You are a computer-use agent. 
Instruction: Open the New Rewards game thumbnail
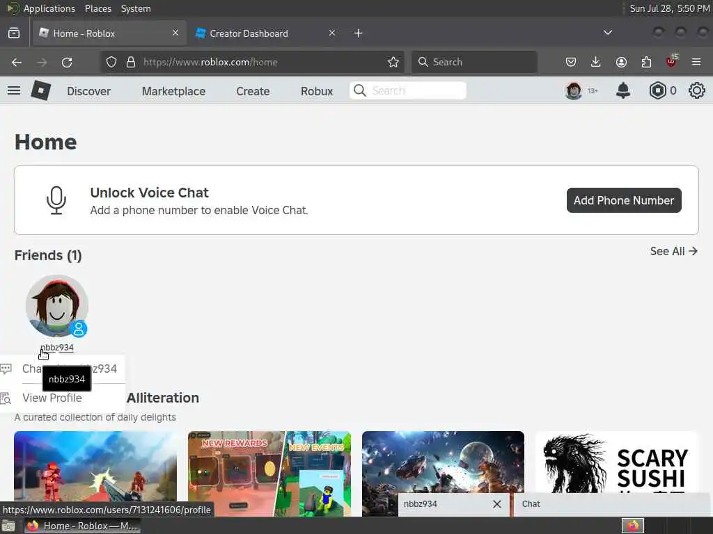click(x=269, y=474)
